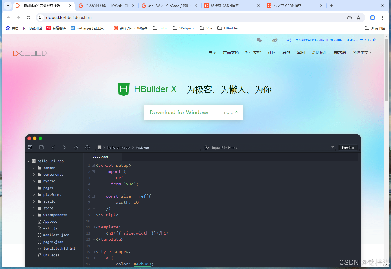Click the site information icon in the address bar
The height and width of the screenshot is (269, 391).
coord(41,18)
